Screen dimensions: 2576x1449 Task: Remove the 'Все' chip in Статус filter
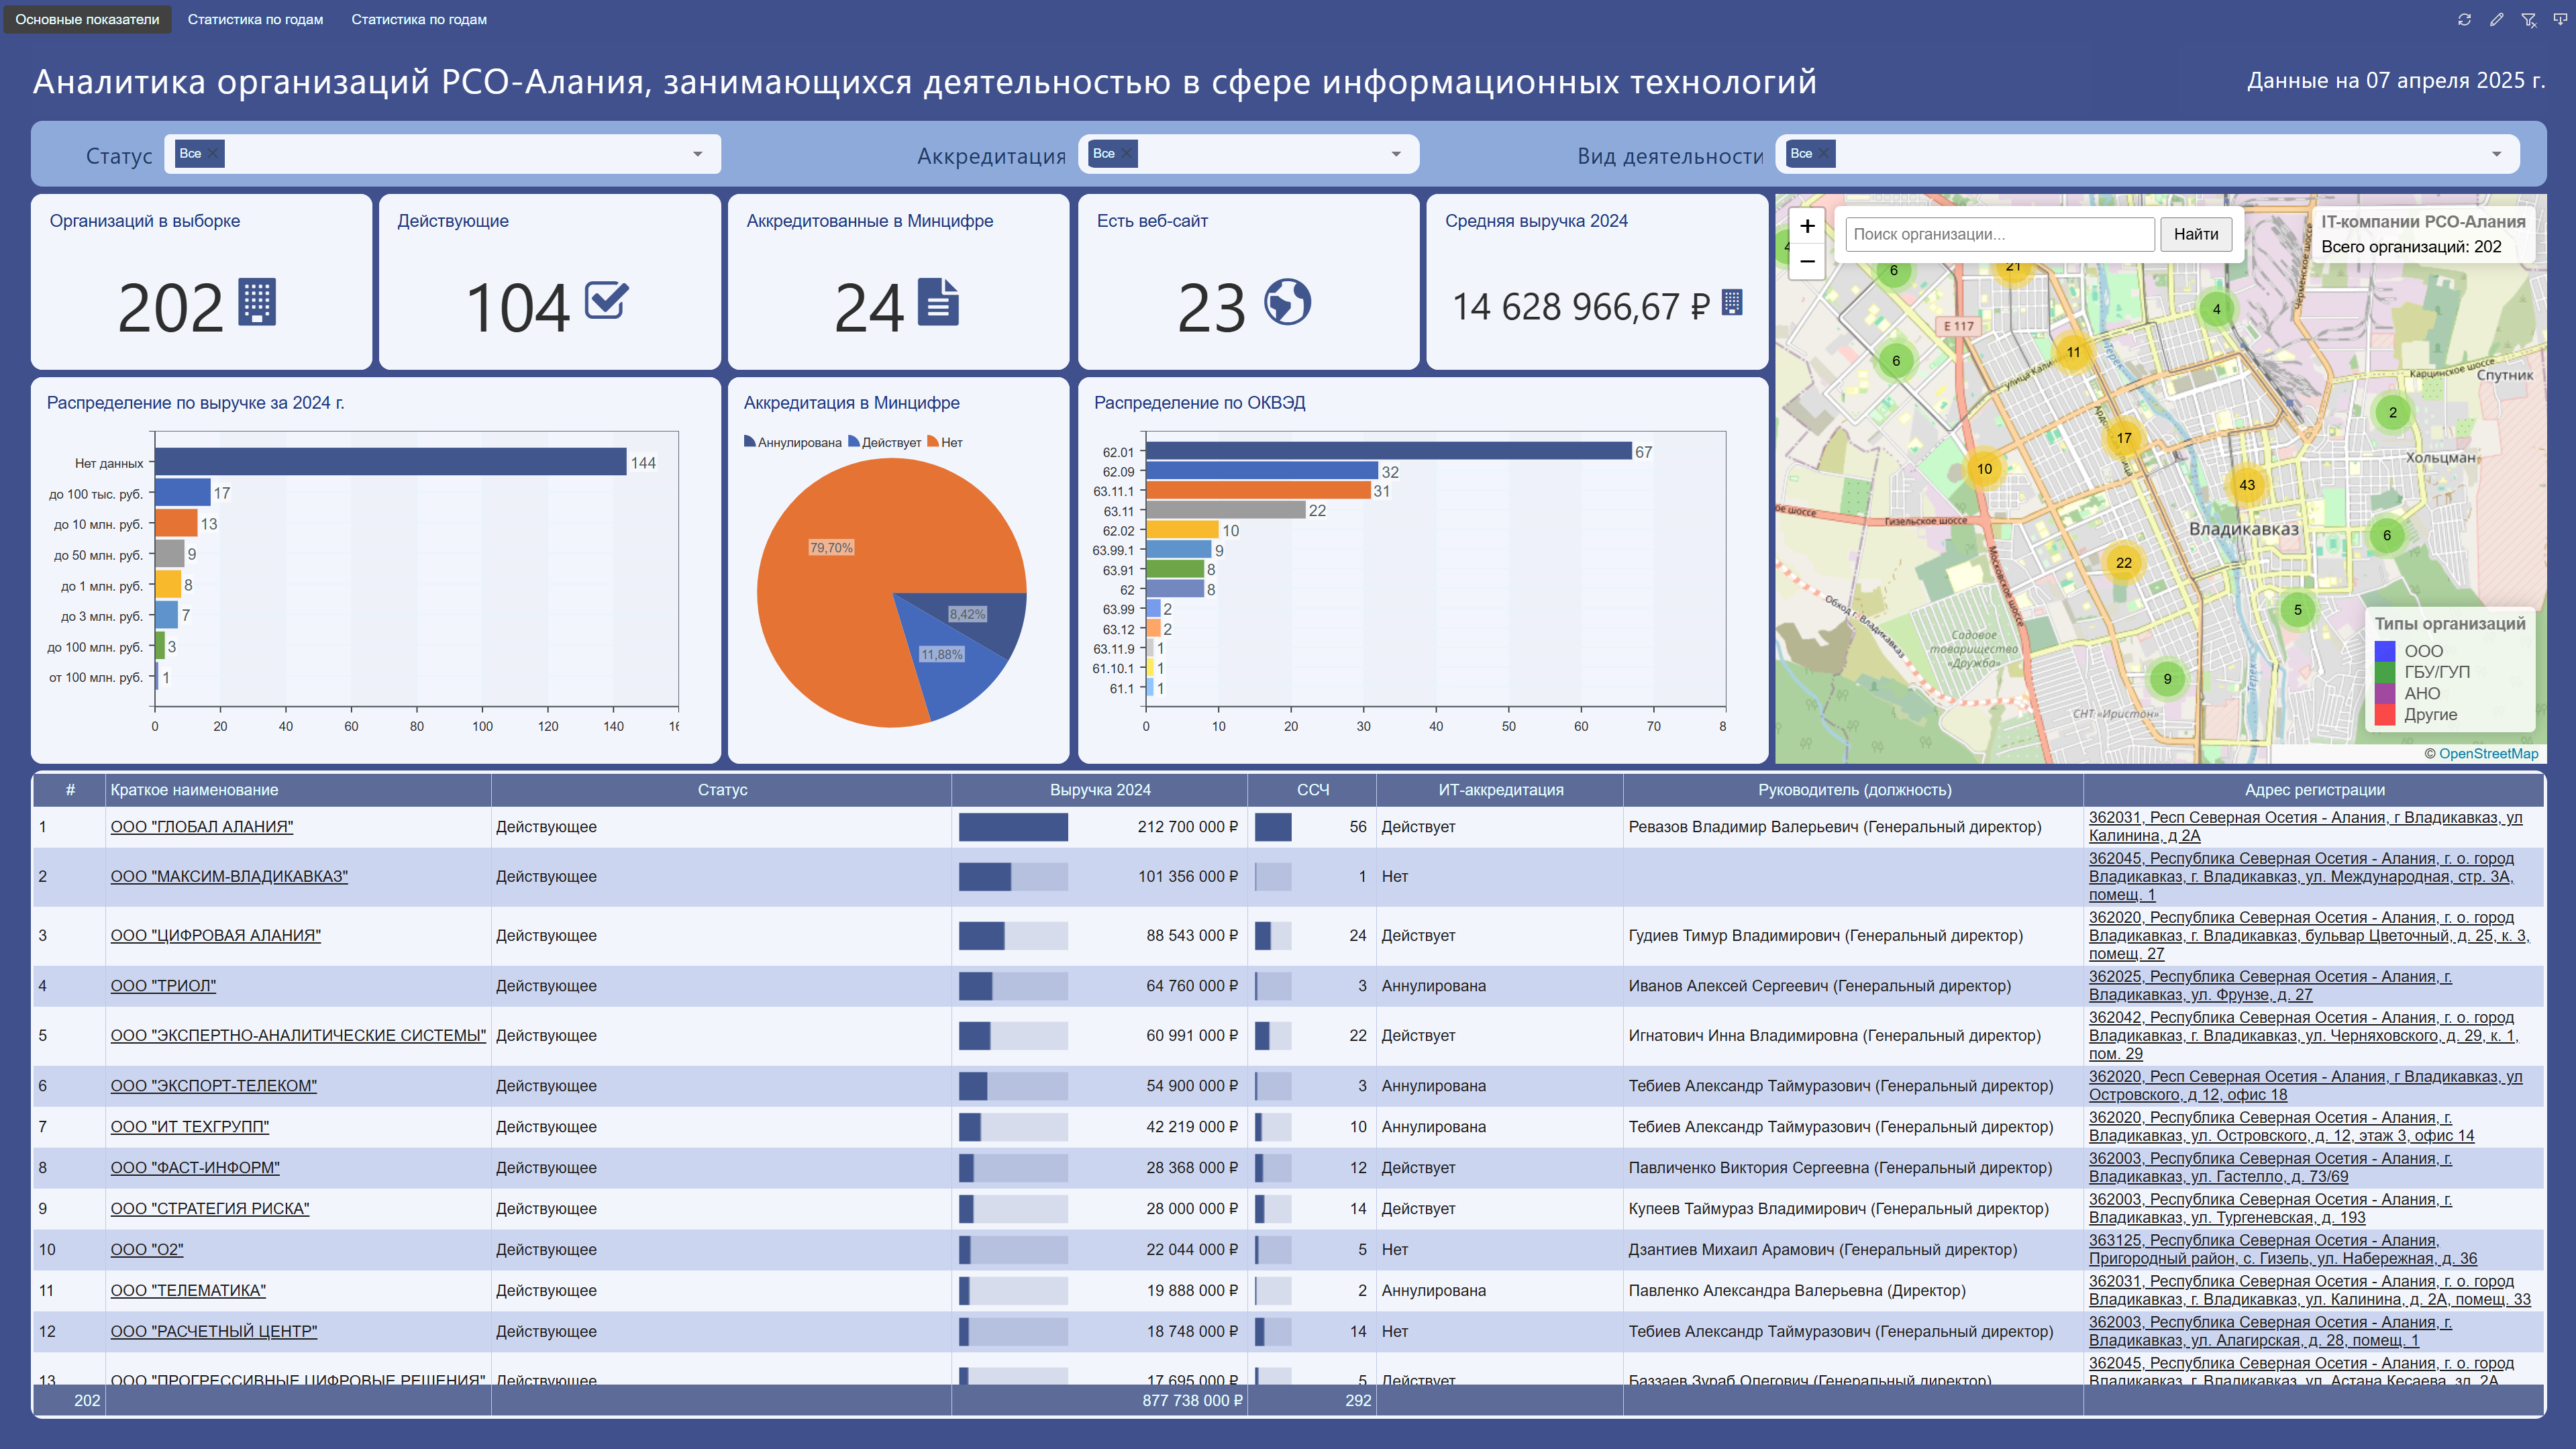tap(213, 153)
